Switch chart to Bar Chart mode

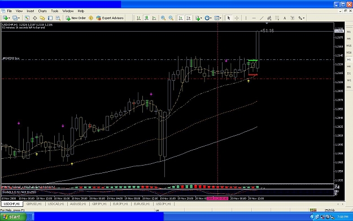(139, 18)
